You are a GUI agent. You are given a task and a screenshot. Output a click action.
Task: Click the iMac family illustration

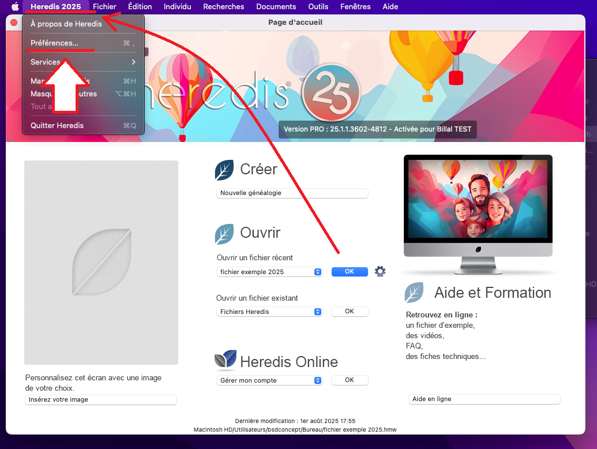478,199
